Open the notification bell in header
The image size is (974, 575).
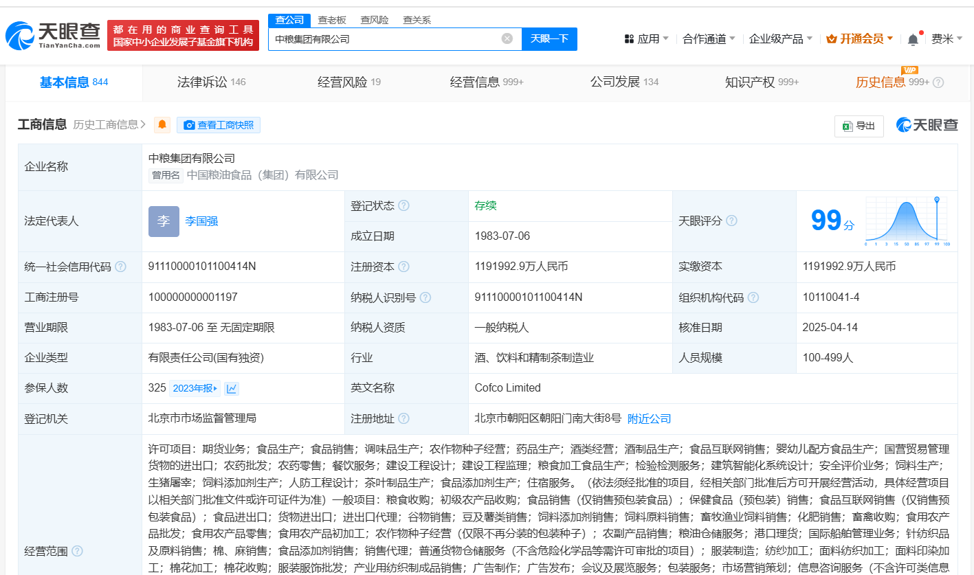[913, 39]
